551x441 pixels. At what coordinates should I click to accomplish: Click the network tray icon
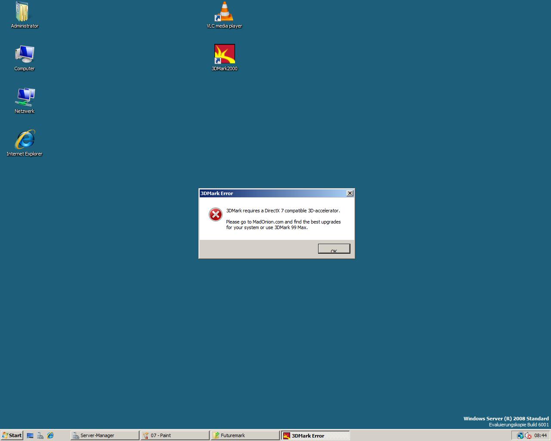520,435
